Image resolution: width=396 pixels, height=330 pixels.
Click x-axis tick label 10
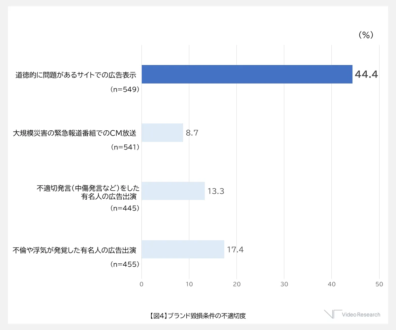(x=189, y=284)
